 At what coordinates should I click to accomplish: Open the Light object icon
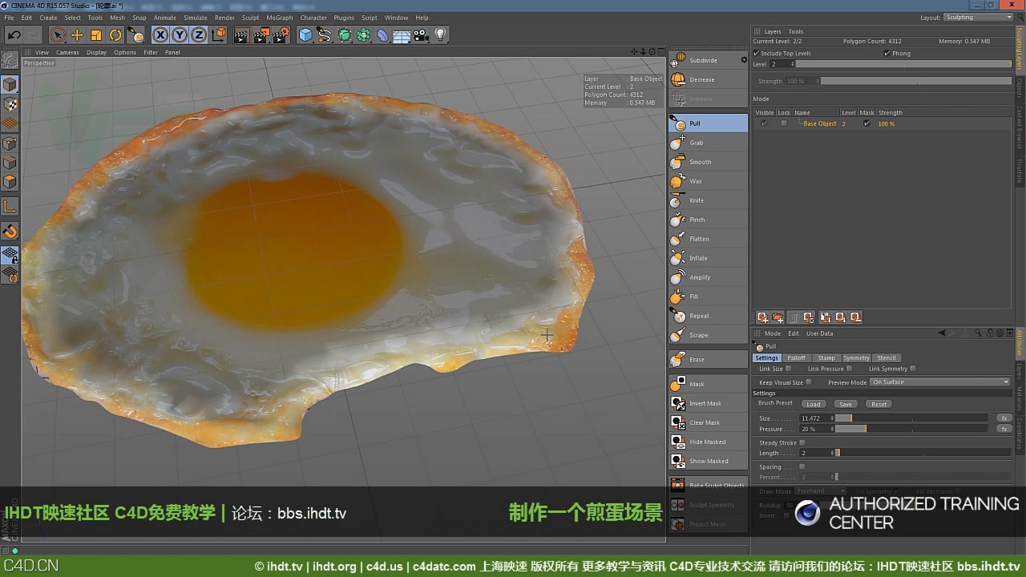point(440,35)
